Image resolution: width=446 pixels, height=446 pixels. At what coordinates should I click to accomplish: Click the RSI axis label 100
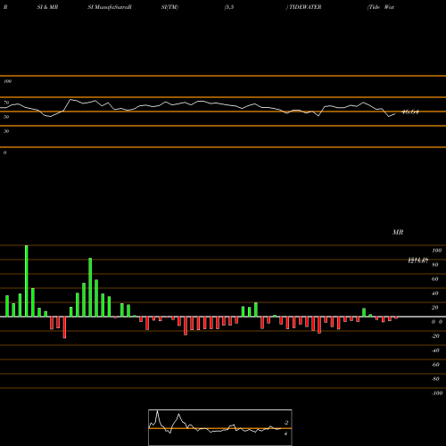tap(7, 81)
